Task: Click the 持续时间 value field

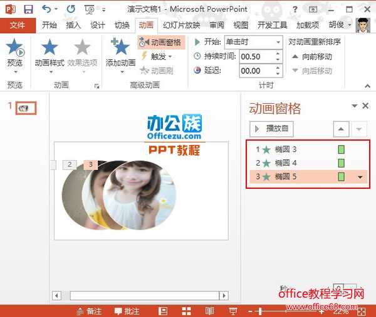Action: coord(257,57)
